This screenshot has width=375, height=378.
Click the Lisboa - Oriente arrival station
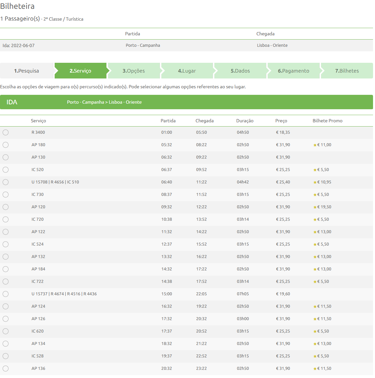point(272,45)
